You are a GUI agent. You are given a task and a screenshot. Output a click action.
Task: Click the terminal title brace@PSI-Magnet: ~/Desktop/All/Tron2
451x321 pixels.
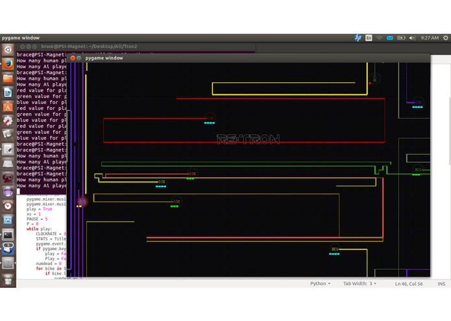click(89, 46)
